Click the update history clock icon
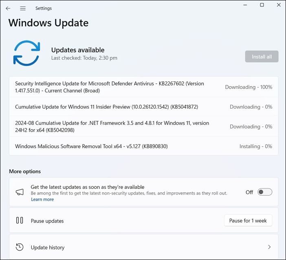286x260 pixels. coord(20,247)
